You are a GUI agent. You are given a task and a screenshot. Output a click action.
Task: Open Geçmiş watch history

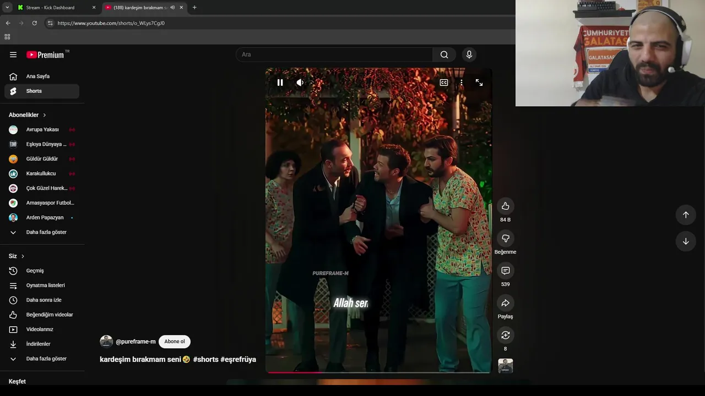pyautogui.click(x=42, y=271)
